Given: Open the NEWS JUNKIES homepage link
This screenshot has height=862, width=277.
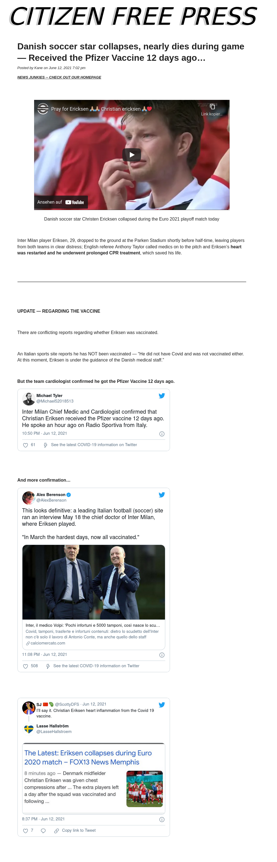Looking at the screenshot, I should coord(59,77).
